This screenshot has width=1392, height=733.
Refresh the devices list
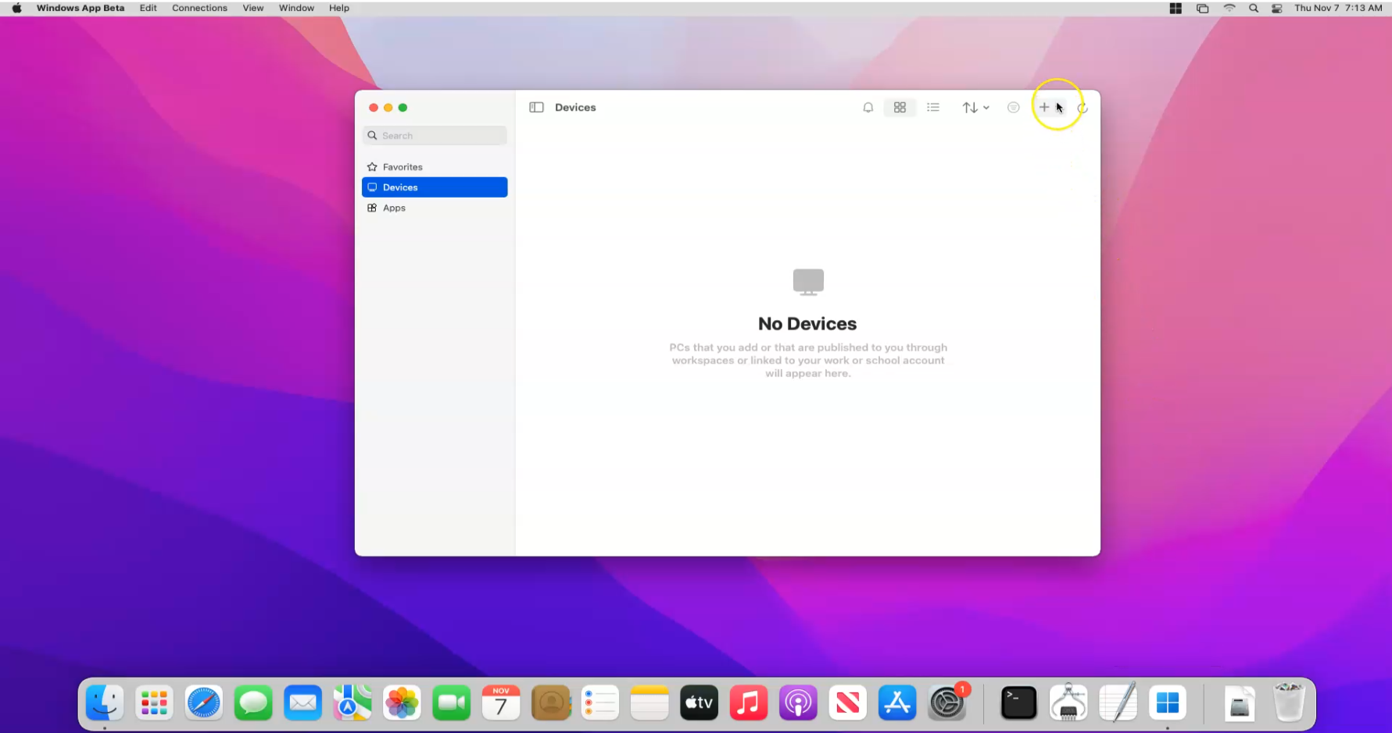(1082, 108)
